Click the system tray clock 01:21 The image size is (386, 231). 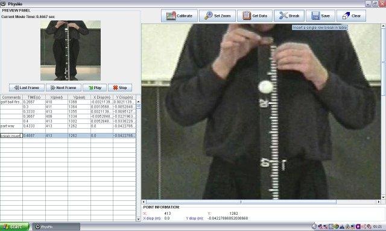pos(378,227)
